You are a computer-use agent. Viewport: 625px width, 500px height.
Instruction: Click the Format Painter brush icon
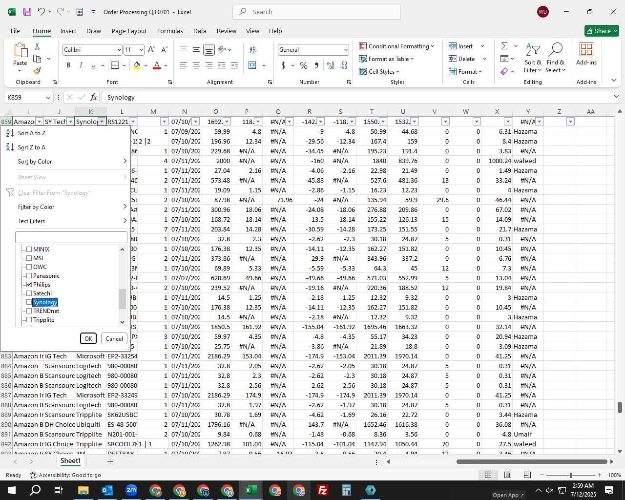pos(37,71)
